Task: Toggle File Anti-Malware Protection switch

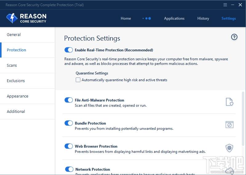Action: tap(69, 100)
